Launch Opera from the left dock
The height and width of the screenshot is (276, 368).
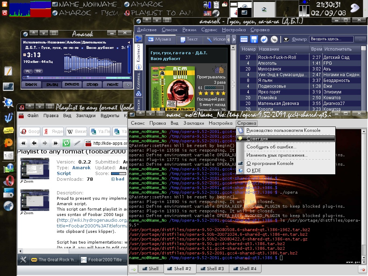pyautogui.click(x=8, y=181)
